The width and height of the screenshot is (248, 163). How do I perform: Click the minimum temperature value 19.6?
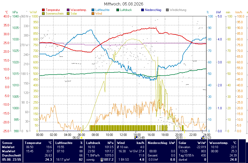[x=49, y=147]
